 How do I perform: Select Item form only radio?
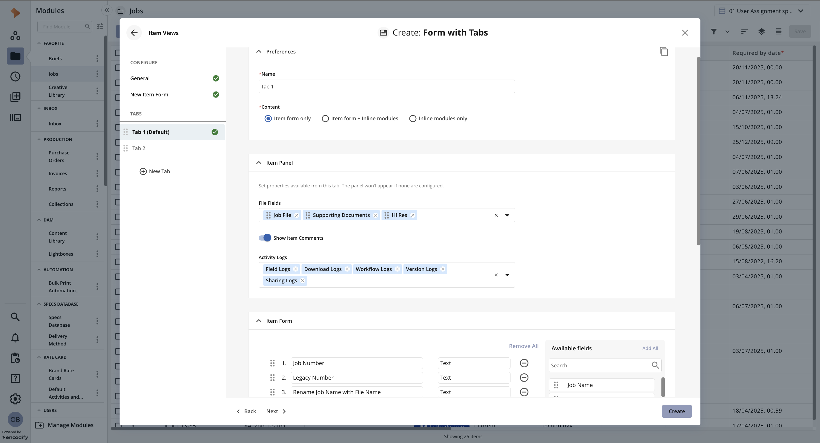point(268,119)
